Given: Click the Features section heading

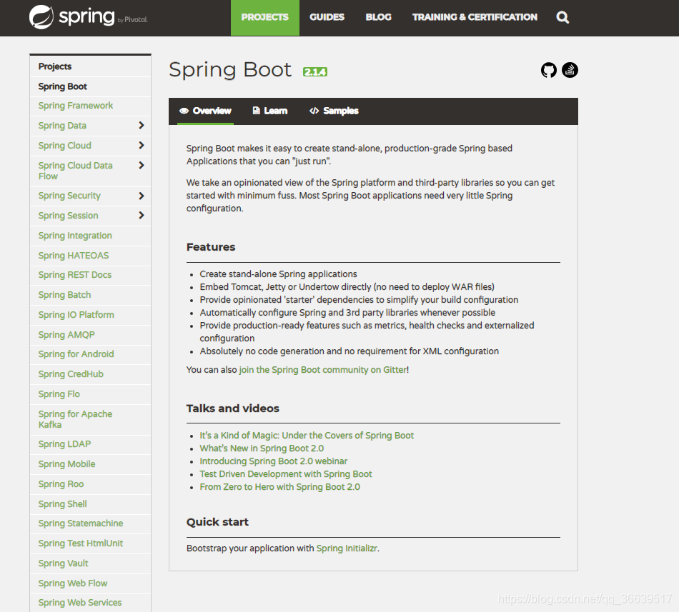Looking at the screenshot, I should click(210, 247).
